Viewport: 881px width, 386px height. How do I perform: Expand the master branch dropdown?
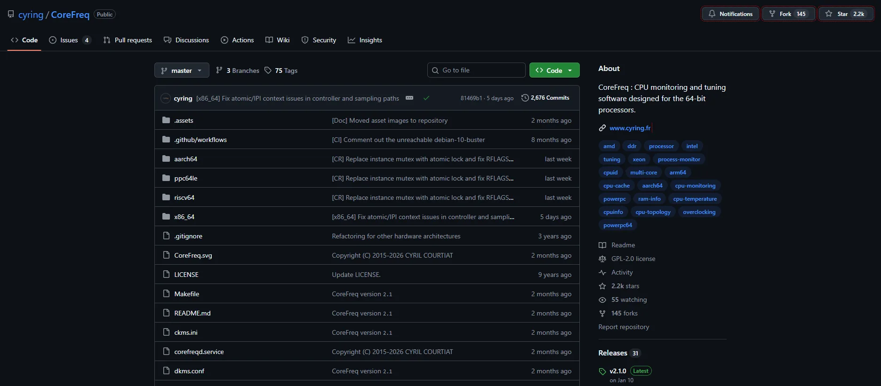[182, 71]
